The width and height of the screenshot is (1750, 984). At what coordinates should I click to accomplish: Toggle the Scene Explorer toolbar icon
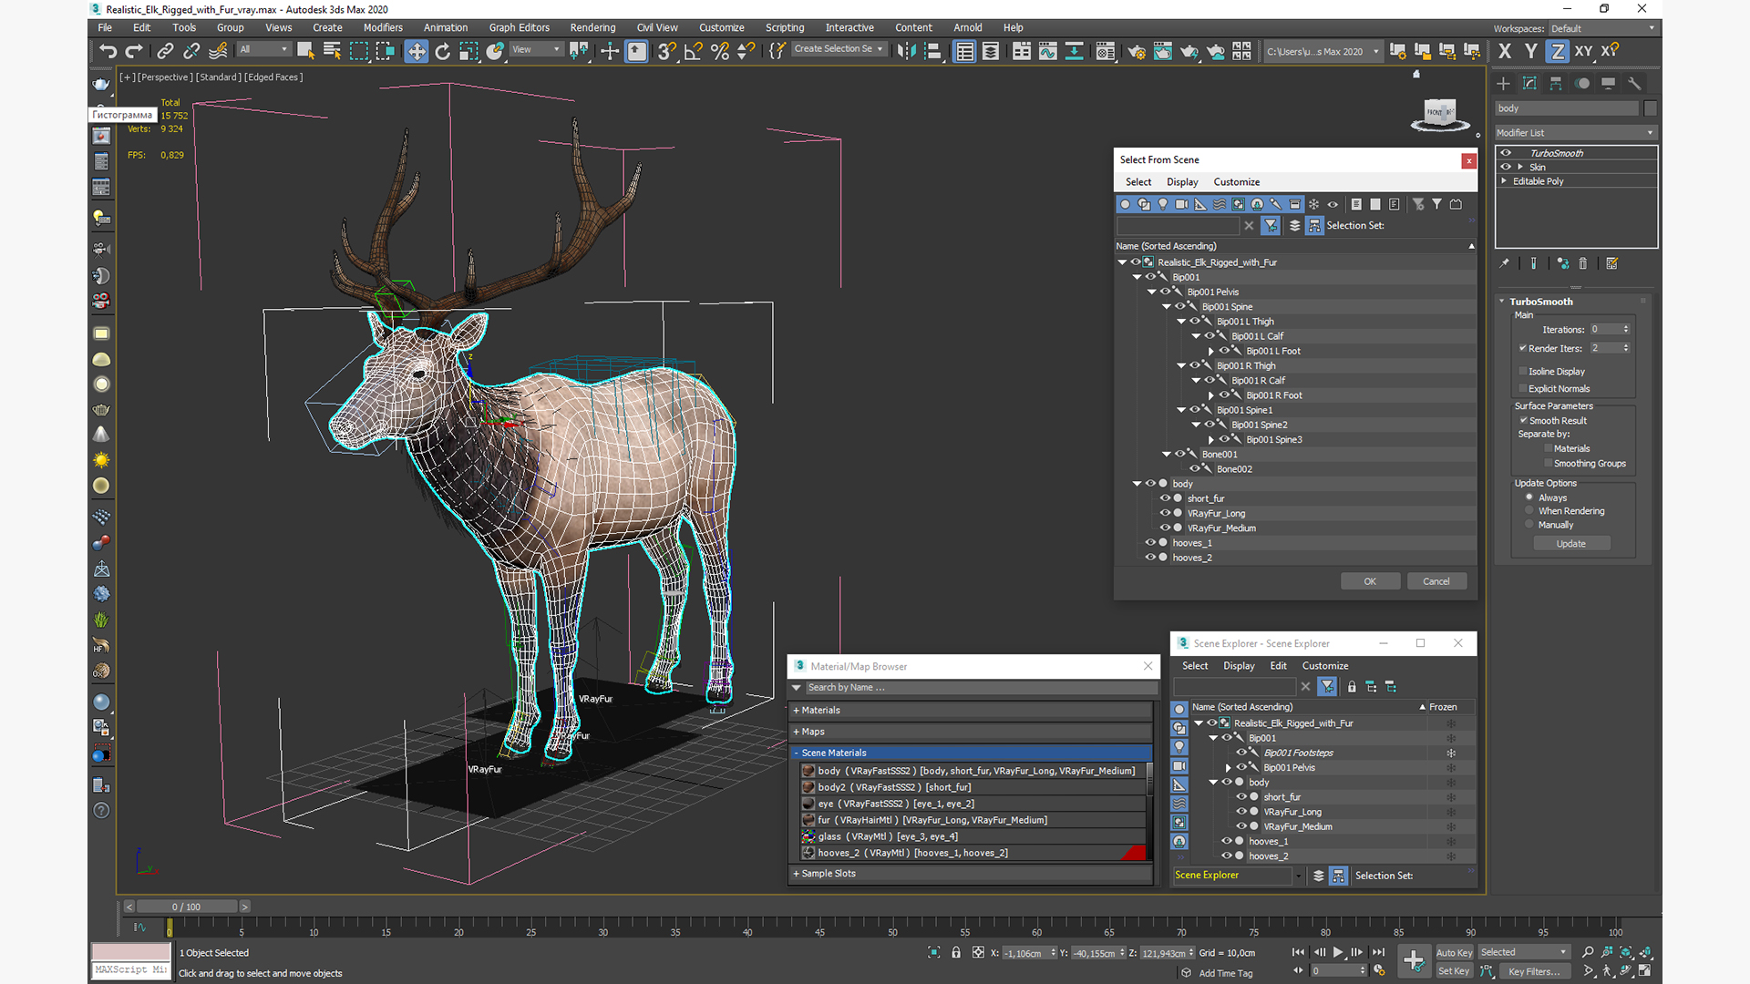pos(964,51)
